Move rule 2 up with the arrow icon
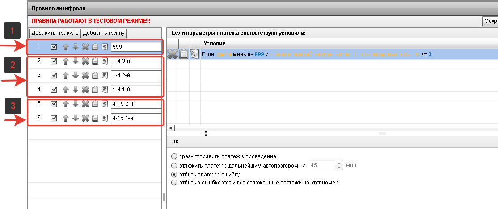The width and height of the screenshot is (498, 209). point(65,61)
